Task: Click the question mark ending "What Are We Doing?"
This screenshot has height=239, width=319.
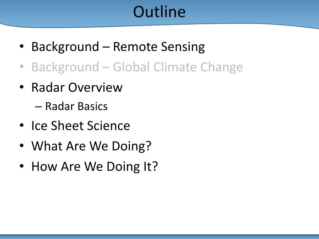Action: click(x=148, y=146)
